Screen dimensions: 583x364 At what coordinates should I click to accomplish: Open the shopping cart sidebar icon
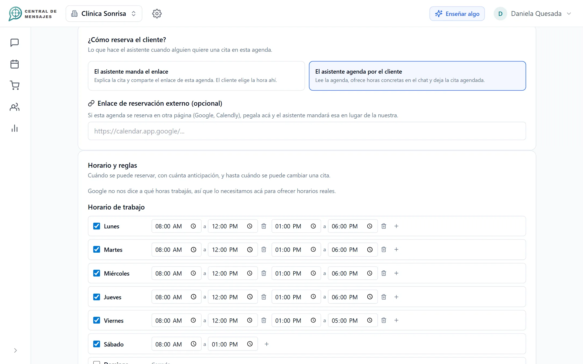(15, 85)
